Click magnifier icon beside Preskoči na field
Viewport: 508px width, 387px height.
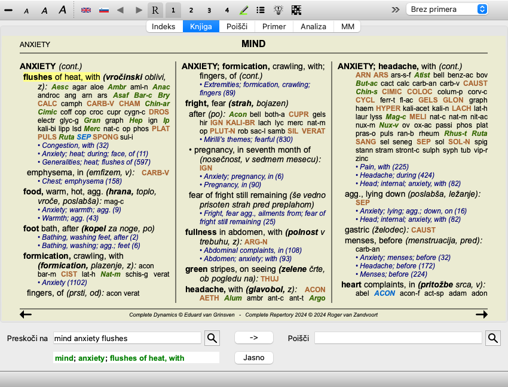tap(212, 338)
